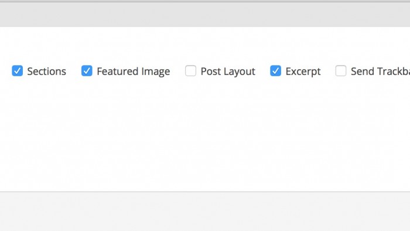
Task: Click the word Image in Featured Image
Action: click(x=156, y=72)
